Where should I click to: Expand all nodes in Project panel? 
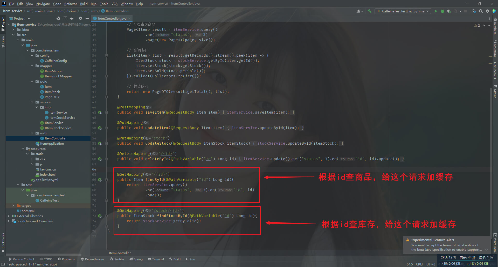[65, 18]
